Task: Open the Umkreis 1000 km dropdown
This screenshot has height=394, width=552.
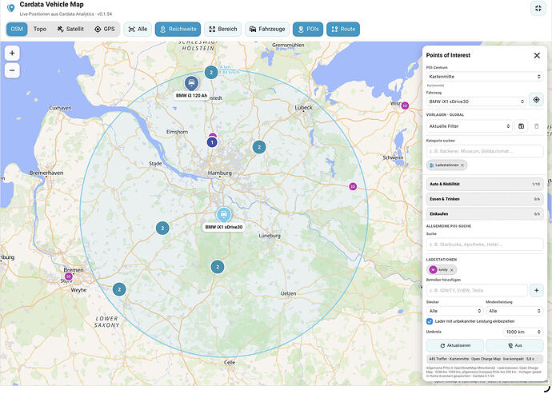Action: point(522,332)
